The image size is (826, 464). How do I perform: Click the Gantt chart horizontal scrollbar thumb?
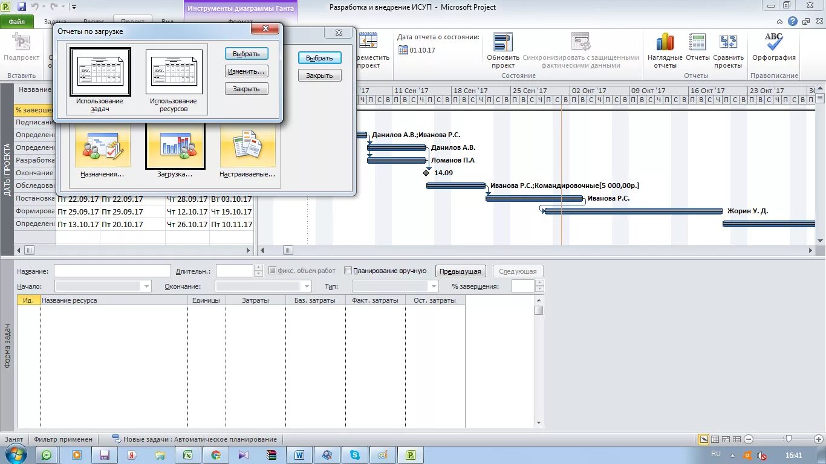point(288,250)
